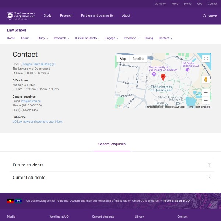The image size is (221, 221).
Task: Zoom out on the map
Action: [x=206, y=100]
